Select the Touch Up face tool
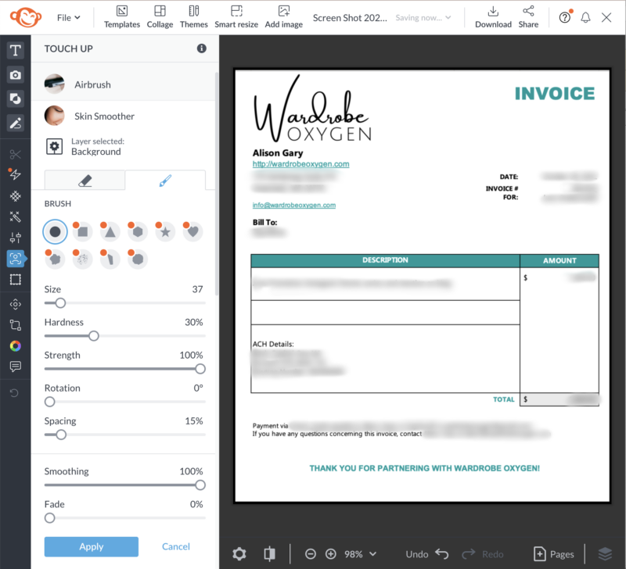This screenshot has height=569, width=626. pyautogui.click(x=15, y=259)
